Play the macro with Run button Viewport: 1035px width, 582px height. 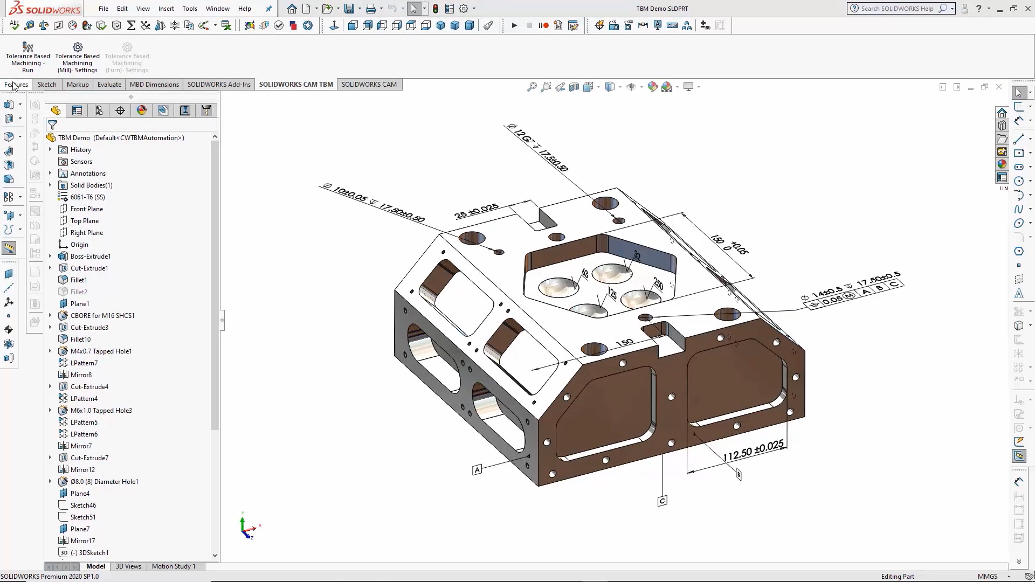pos(514,25)
